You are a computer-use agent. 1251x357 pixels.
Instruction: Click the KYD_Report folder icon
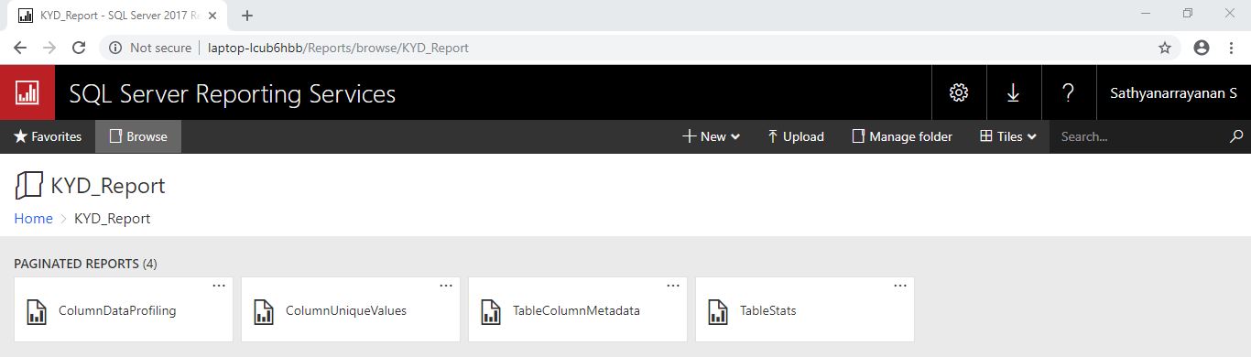click(x=28, y=186)
